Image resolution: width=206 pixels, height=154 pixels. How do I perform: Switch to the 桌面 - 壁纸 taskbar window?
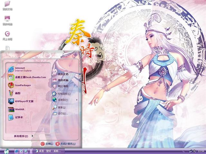coord(49,151)
